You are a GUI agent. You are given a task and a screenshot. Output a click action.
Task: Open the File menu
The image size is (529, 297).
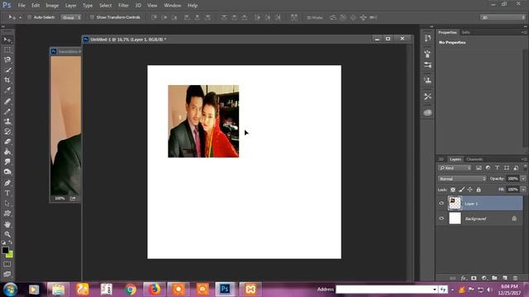21,6
